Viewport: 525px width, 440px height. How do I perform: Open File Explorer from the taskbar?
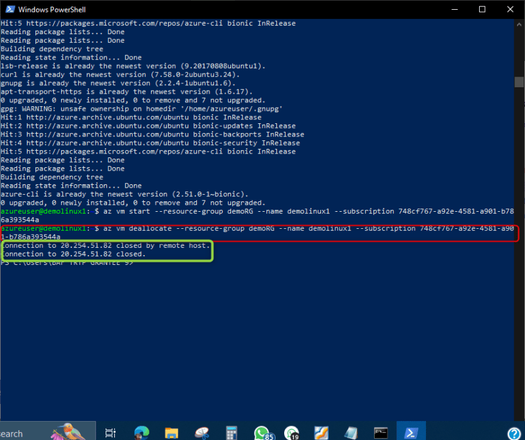[x=171, y=433]
